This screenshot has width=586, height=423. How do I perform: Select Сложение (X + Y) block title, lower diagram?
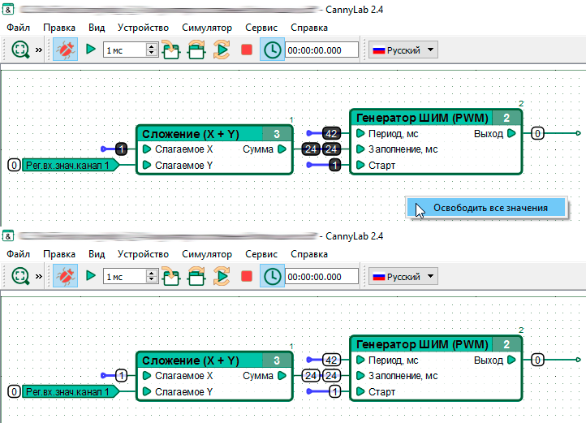coord(191,360)
